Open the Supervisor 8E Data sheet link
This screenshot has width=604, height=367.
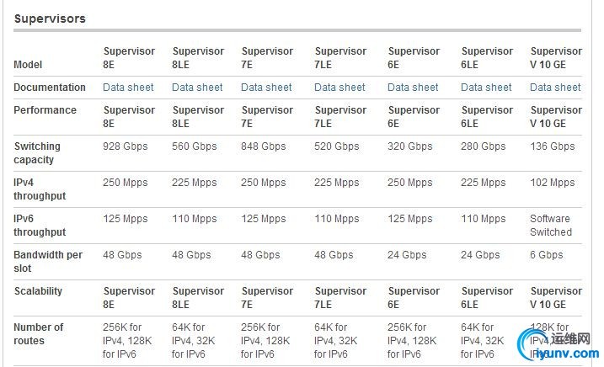pyautogui.click(x=128, y=88)
